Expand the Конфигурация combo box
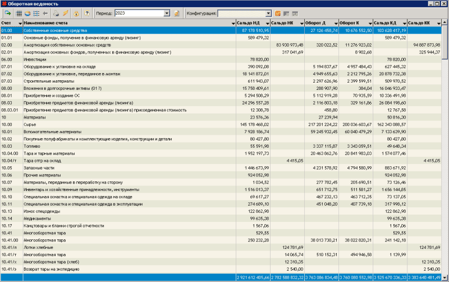Screen dimensions: 449x282 point(268,12)
